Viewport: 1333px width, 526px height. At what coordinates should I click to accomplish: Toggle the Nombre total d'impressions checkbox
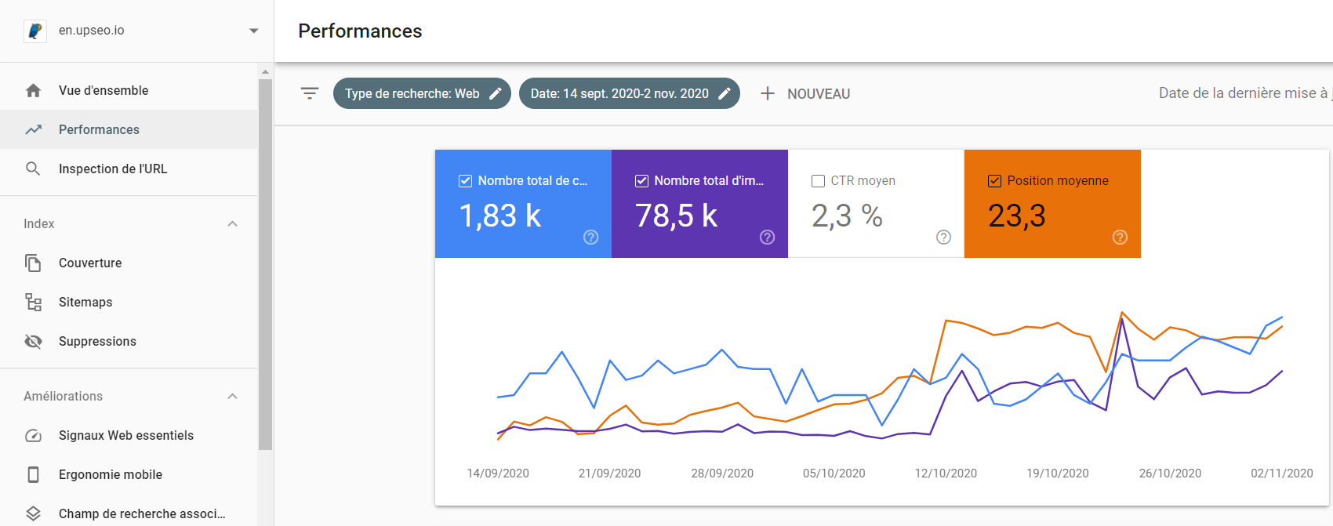(x=641, y=181)
